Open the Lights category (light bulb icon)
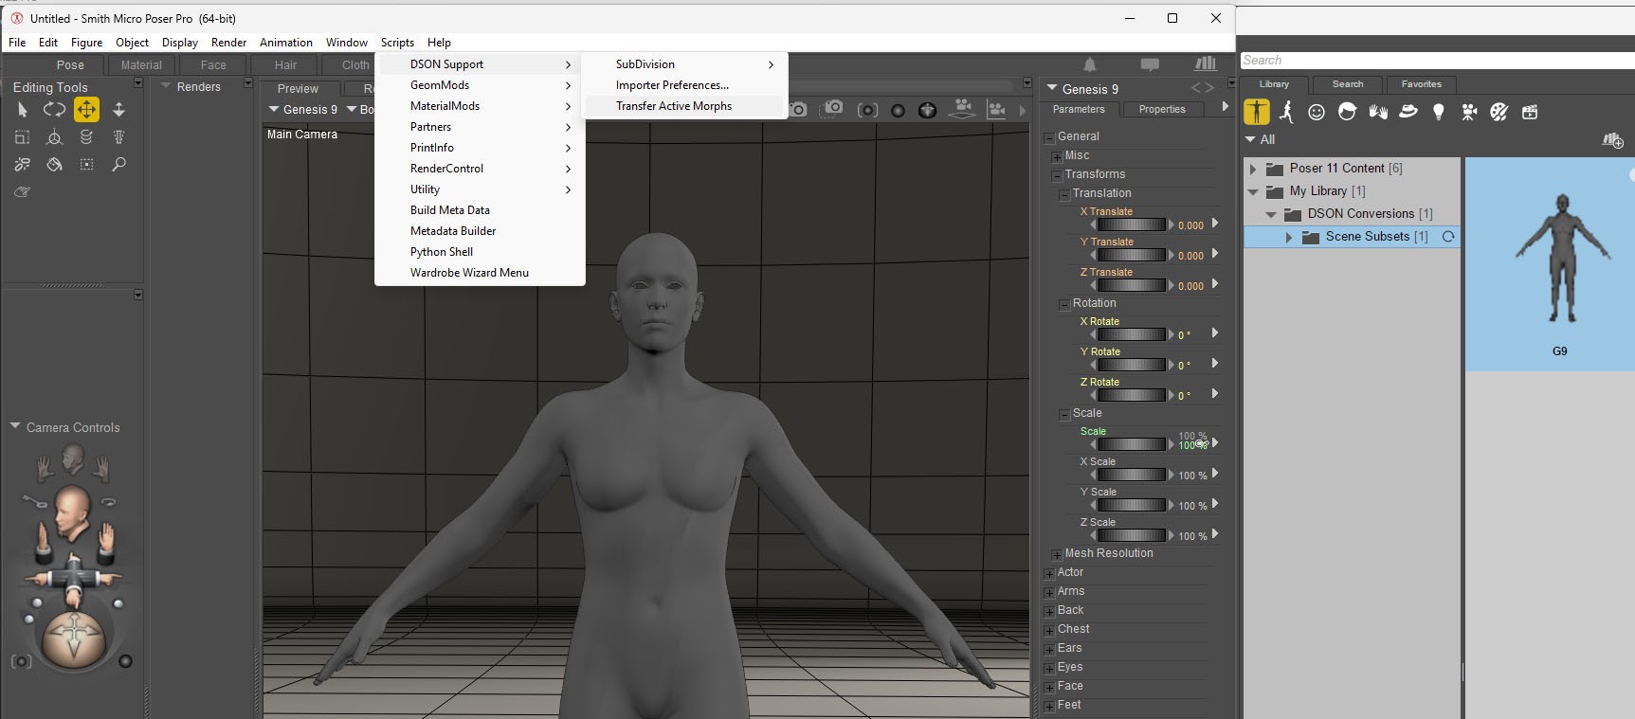1635x719 pixels. point(1439,112)
